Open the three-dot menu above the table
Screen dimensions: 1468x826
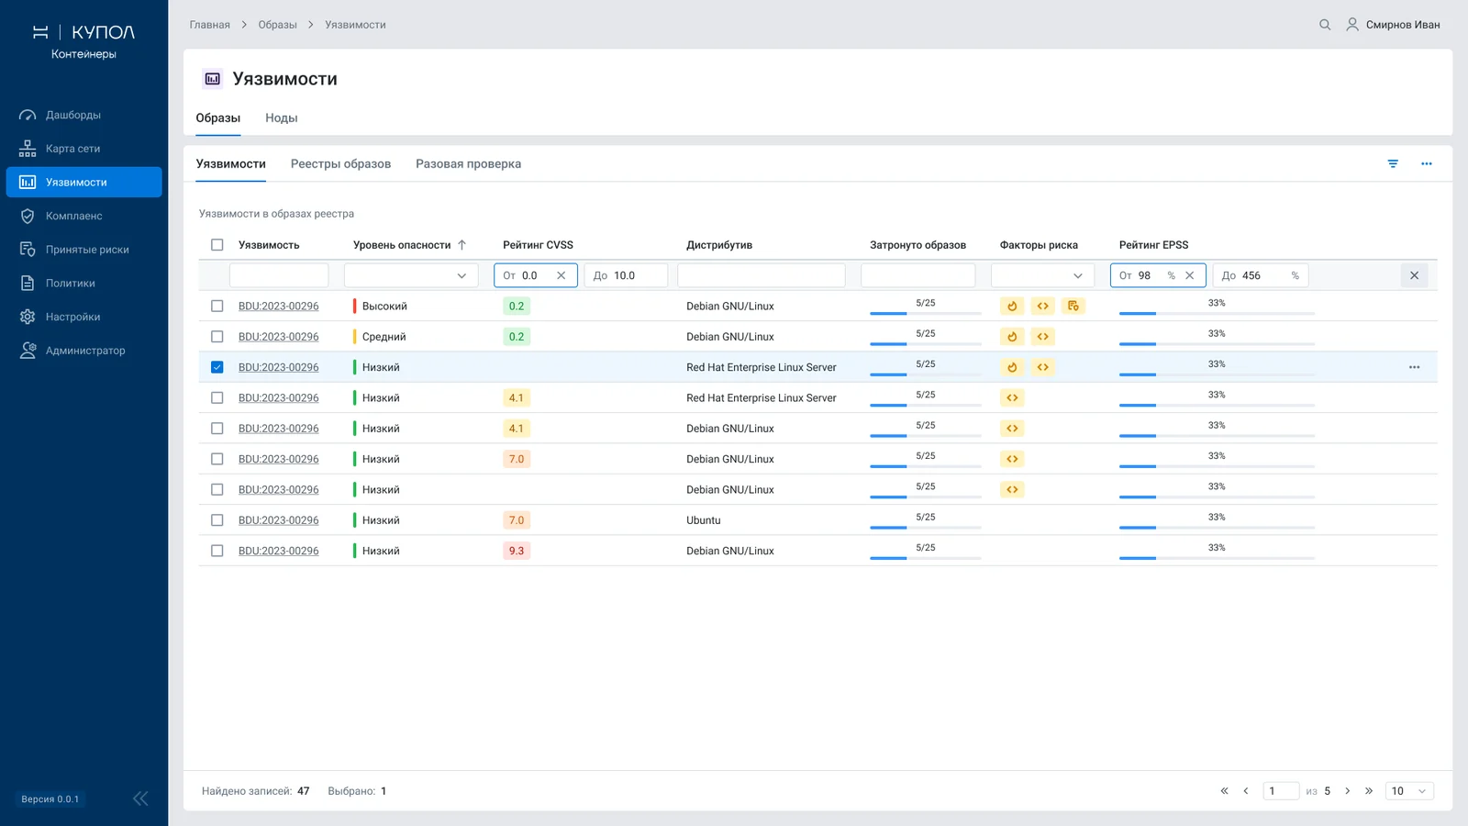click(1427, 163)
